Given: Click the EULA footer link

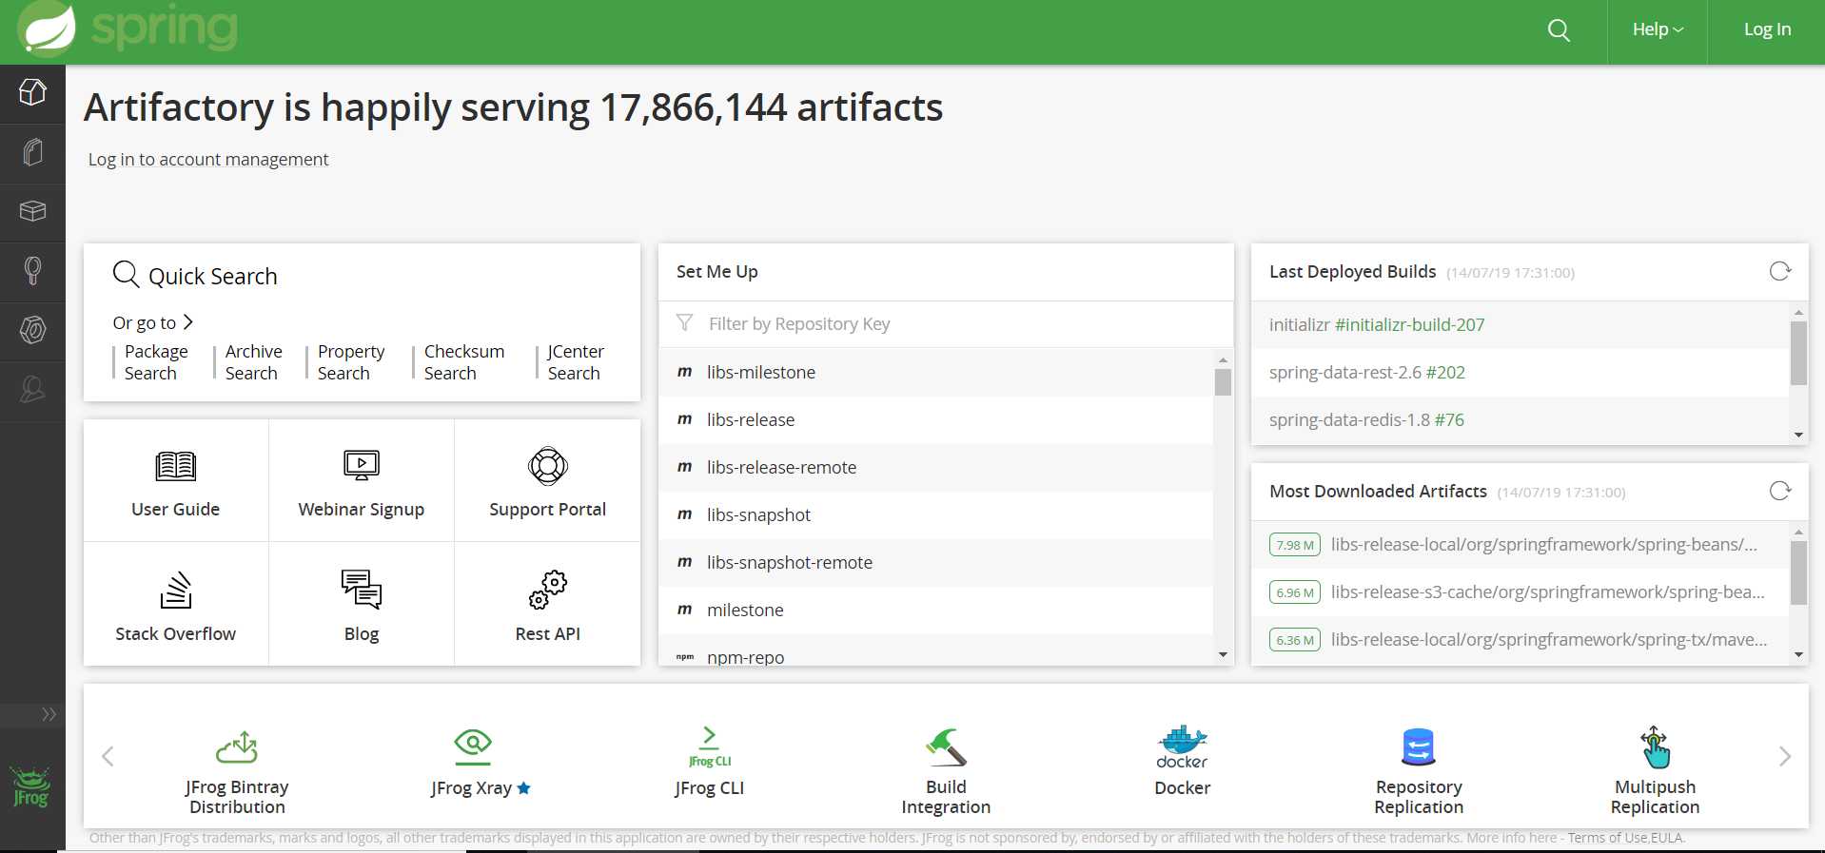Looking at the screenshot, I should pos(1667,838).
